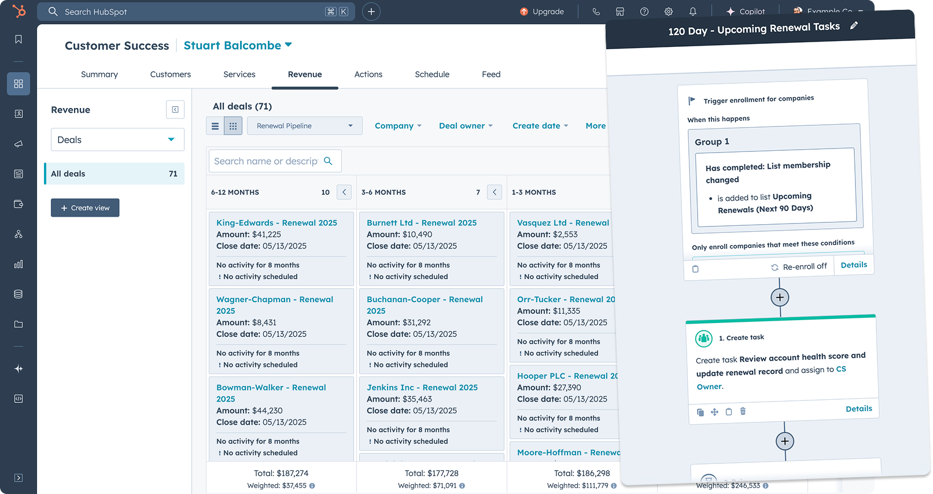Open Details on the trigger enrollment card

click(x=854, y=265)
